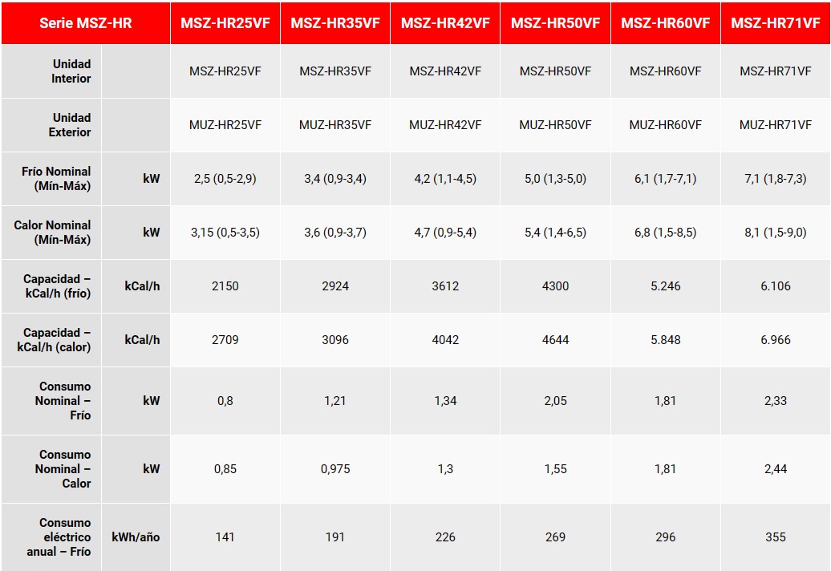Select the MSZ-HR35VF column header
The height and width of the screenshot is (571, 831).
(335, 23)
